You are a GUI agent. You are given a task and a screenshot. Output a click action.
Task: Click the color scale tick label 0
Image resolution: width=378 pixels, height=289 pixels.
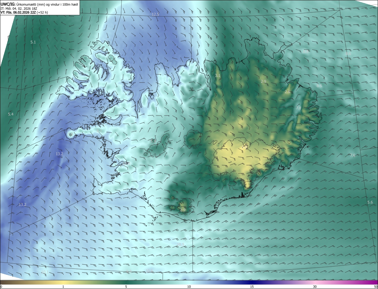[x=1, y=287]
